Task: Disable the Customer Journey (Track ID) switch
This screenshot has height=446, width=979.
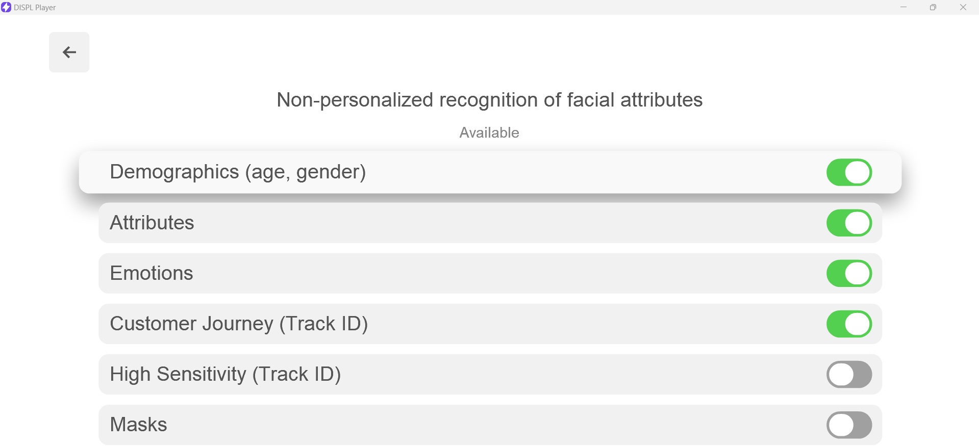Action: pos(849,324)
